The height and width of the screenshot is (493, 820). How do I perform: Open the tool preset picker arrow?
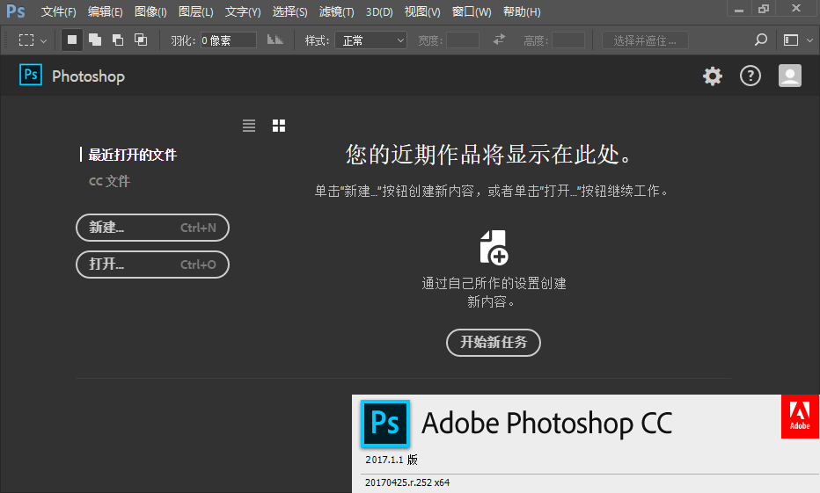(44, 41)
